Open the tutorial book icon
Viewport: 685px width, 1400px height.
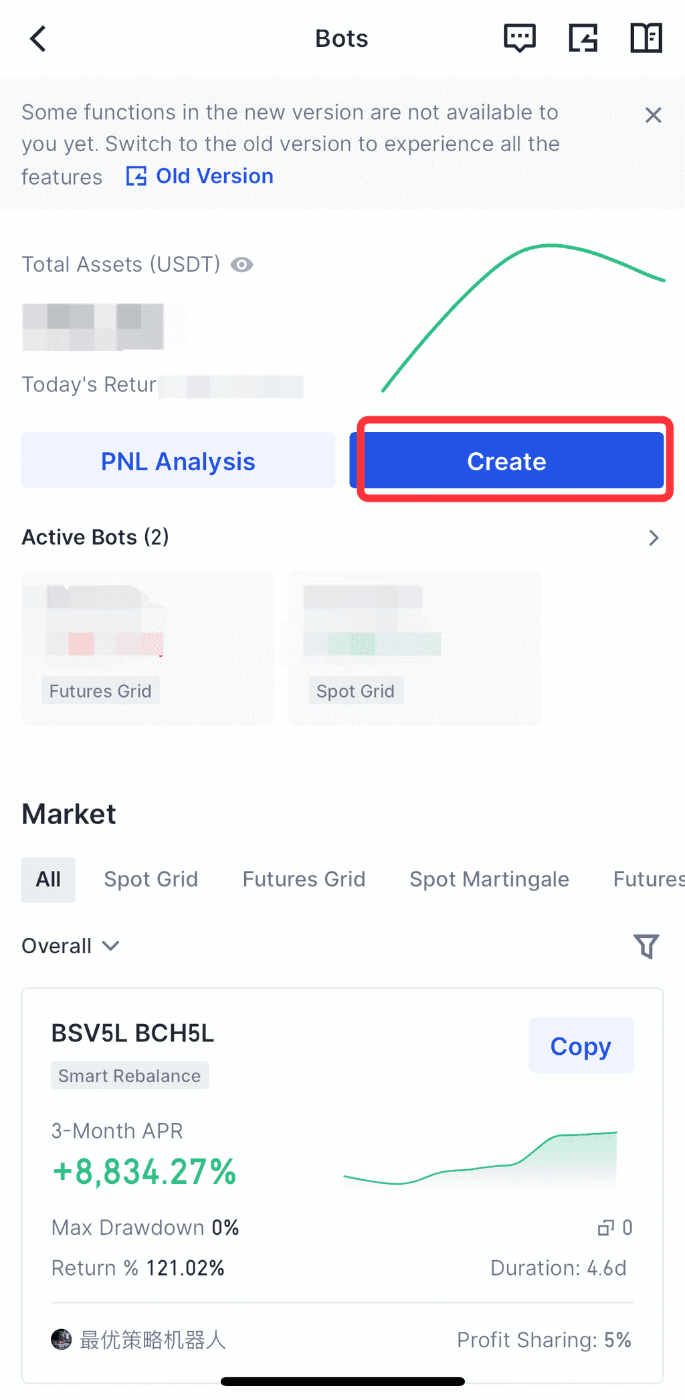[646, 38]
